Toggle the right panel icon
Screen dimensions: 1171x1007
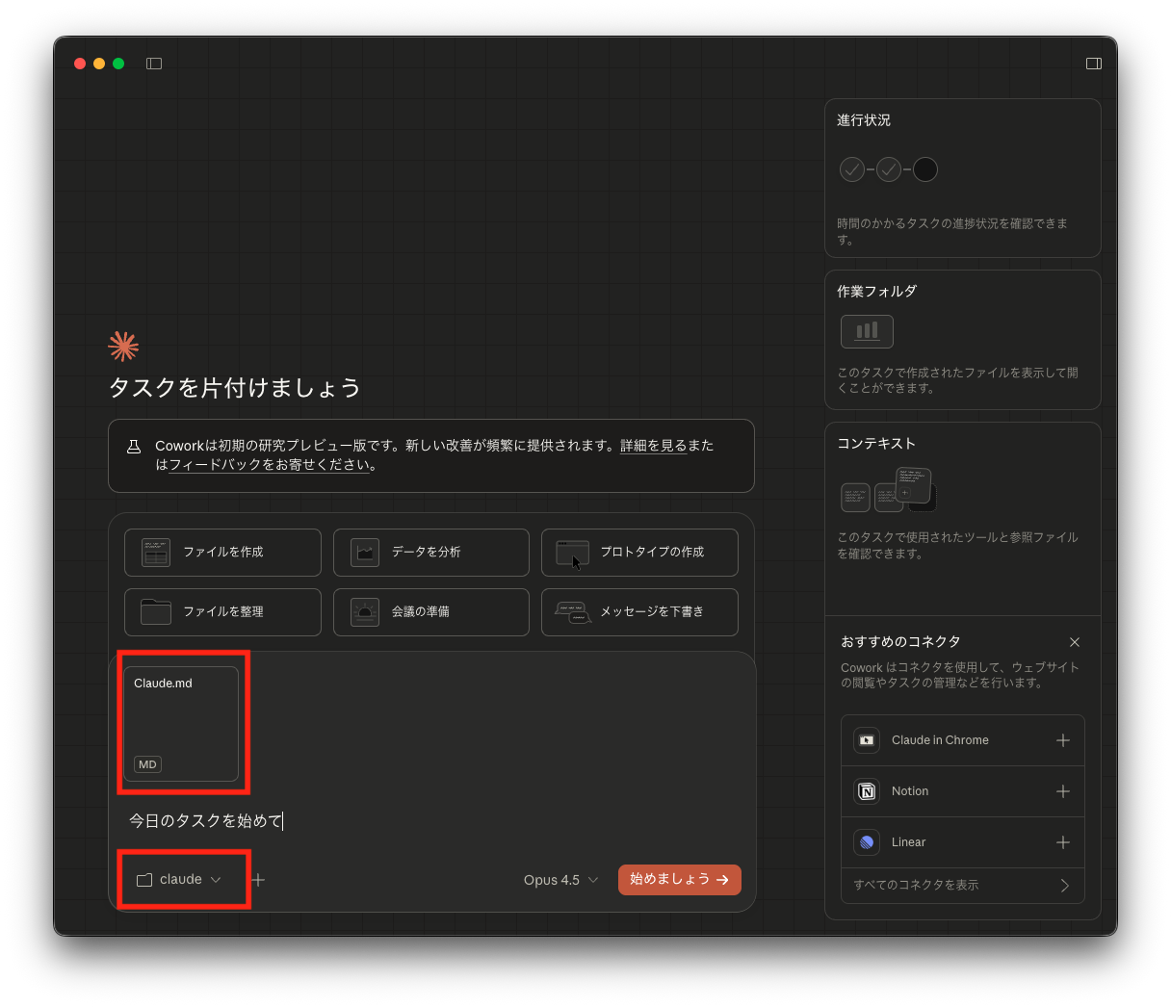click(x=1093, y=64)
